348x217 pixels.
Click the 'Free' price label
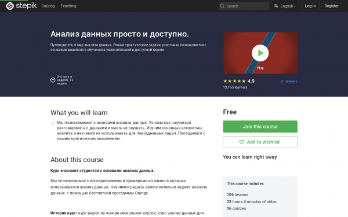(x=230, y=112)
